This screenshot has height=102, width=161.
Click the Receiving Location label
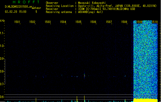click(x=60, y=6)
